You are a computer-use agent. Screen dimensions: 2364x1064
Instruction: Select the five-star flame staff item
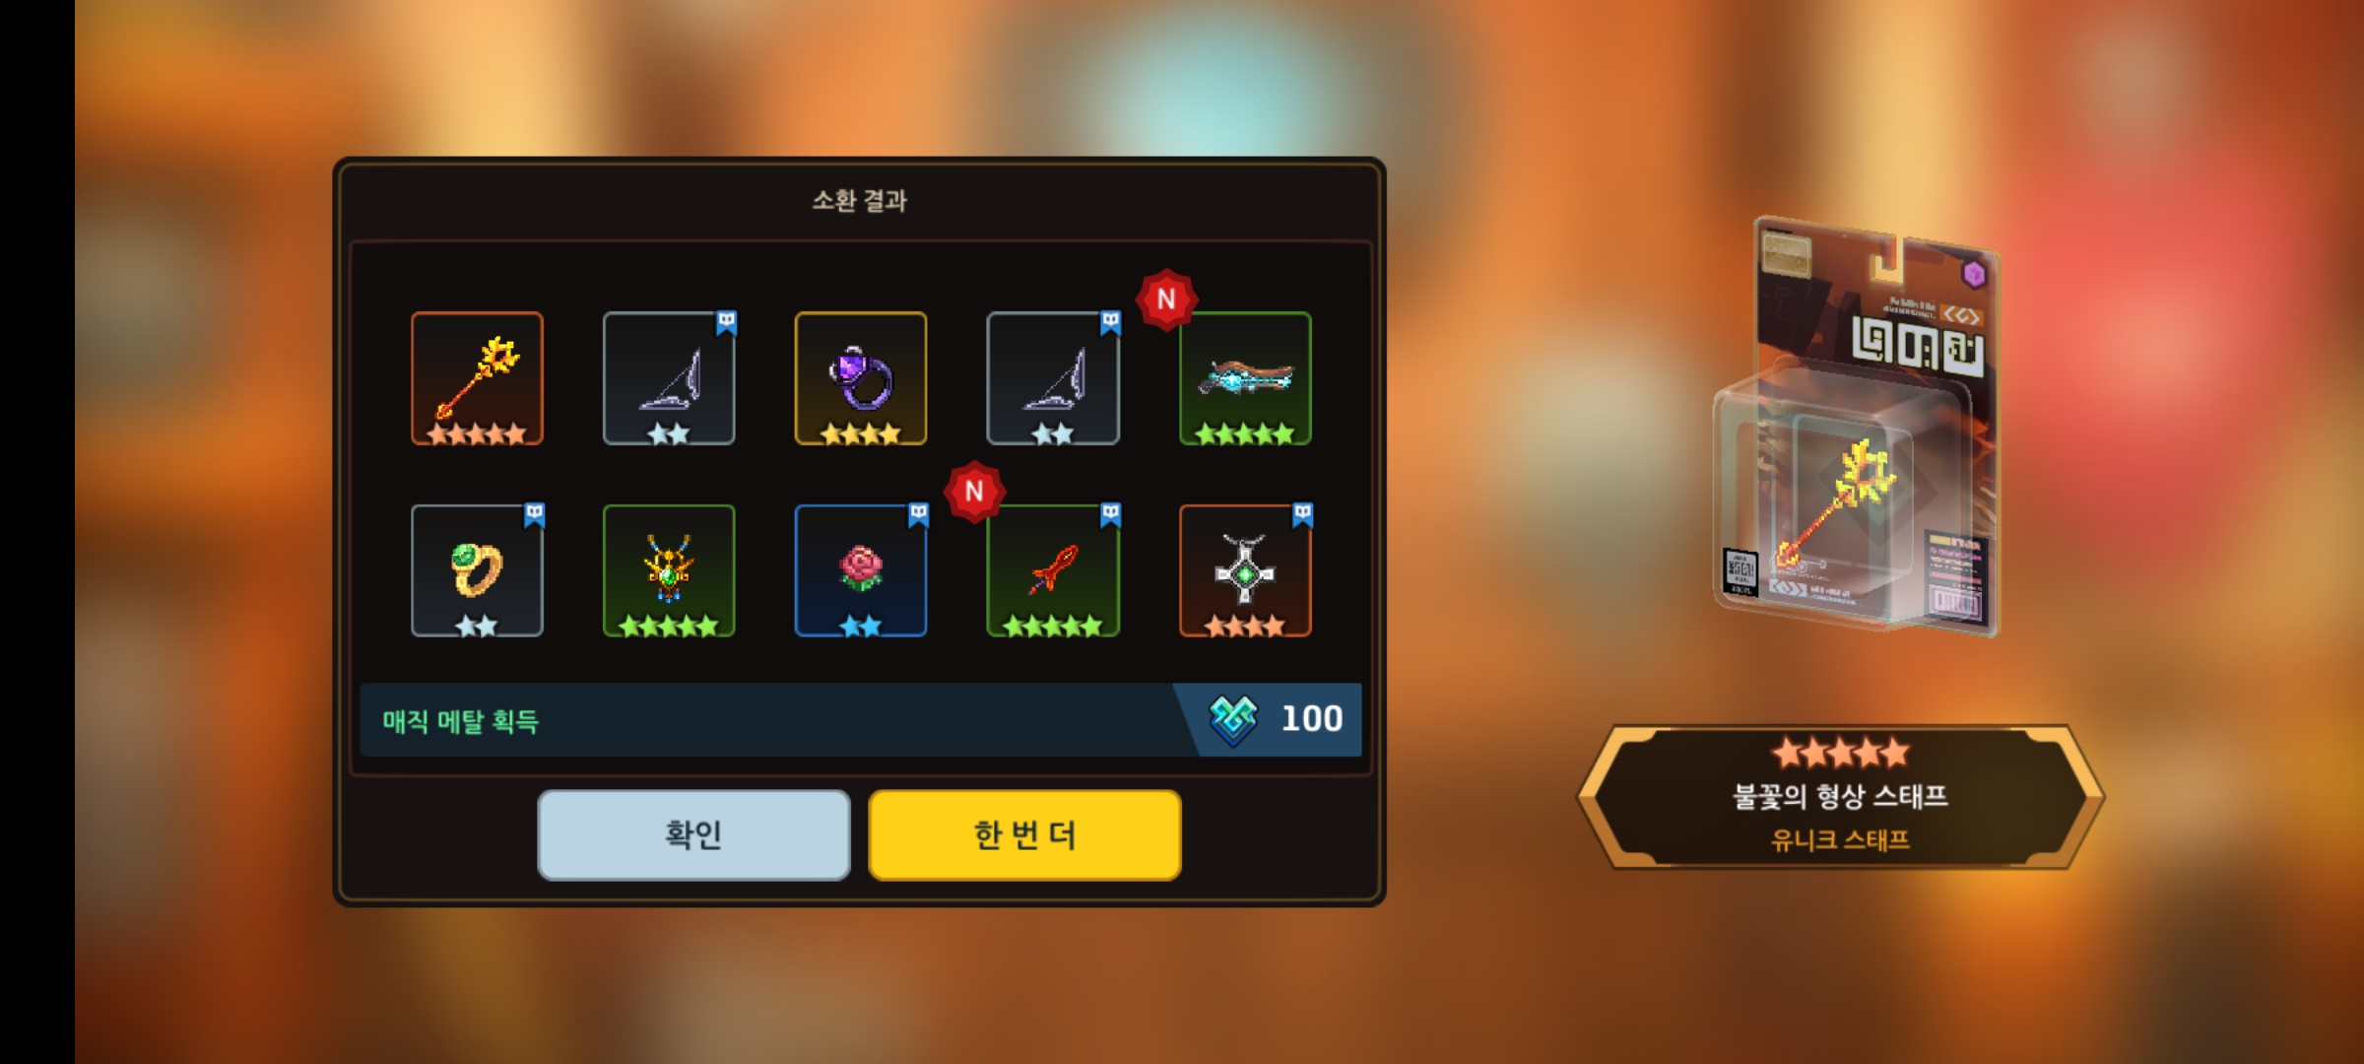[477, 378]
